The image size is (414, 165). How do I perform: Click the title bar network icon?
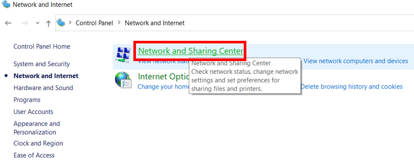click(6, 5)
